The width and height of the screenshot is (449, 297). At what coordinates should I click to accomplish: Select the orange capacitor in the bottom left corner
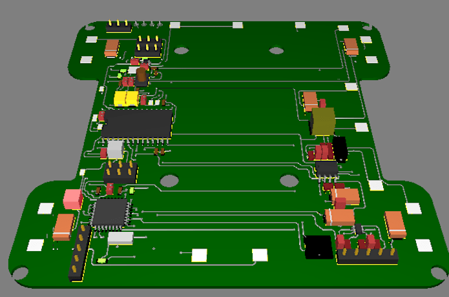63,227
